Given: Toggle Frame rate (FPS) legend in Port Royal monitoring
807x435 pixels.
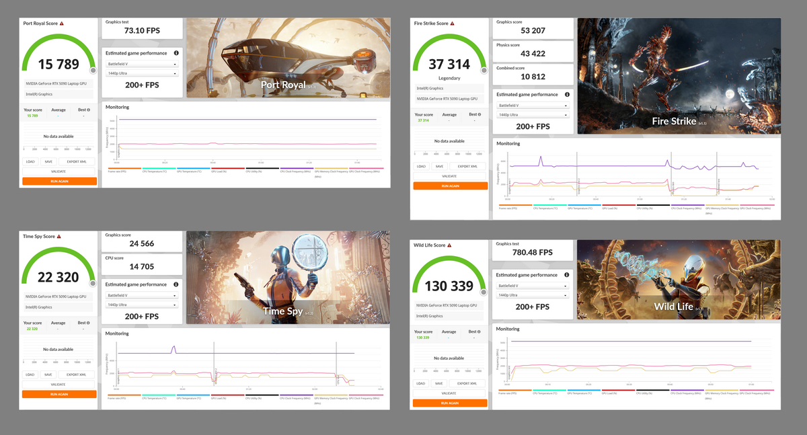Looking at the screenshot, I should pyautogui.click(x=124, y=171).
